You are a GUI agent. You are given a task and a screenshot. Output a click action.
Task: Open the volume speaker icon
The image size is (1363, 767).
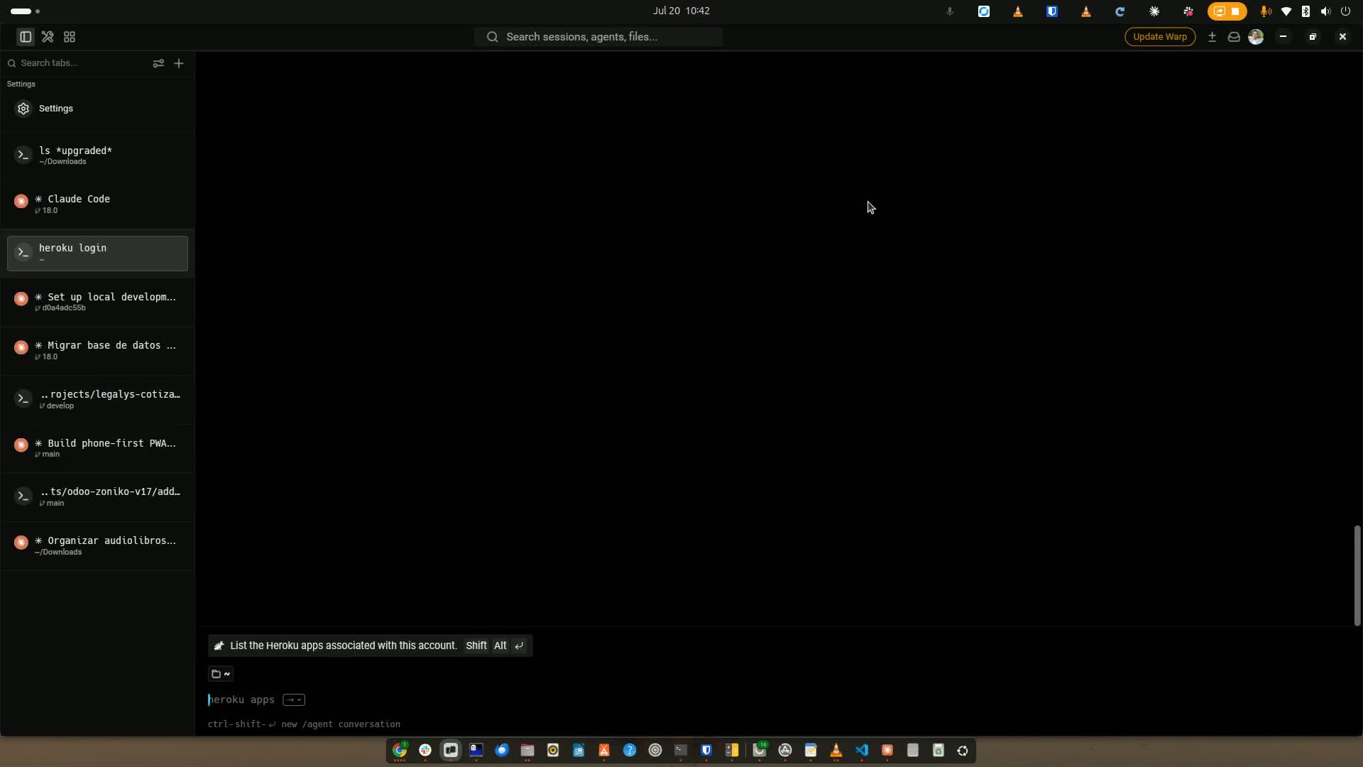[x=1325, y=11]
